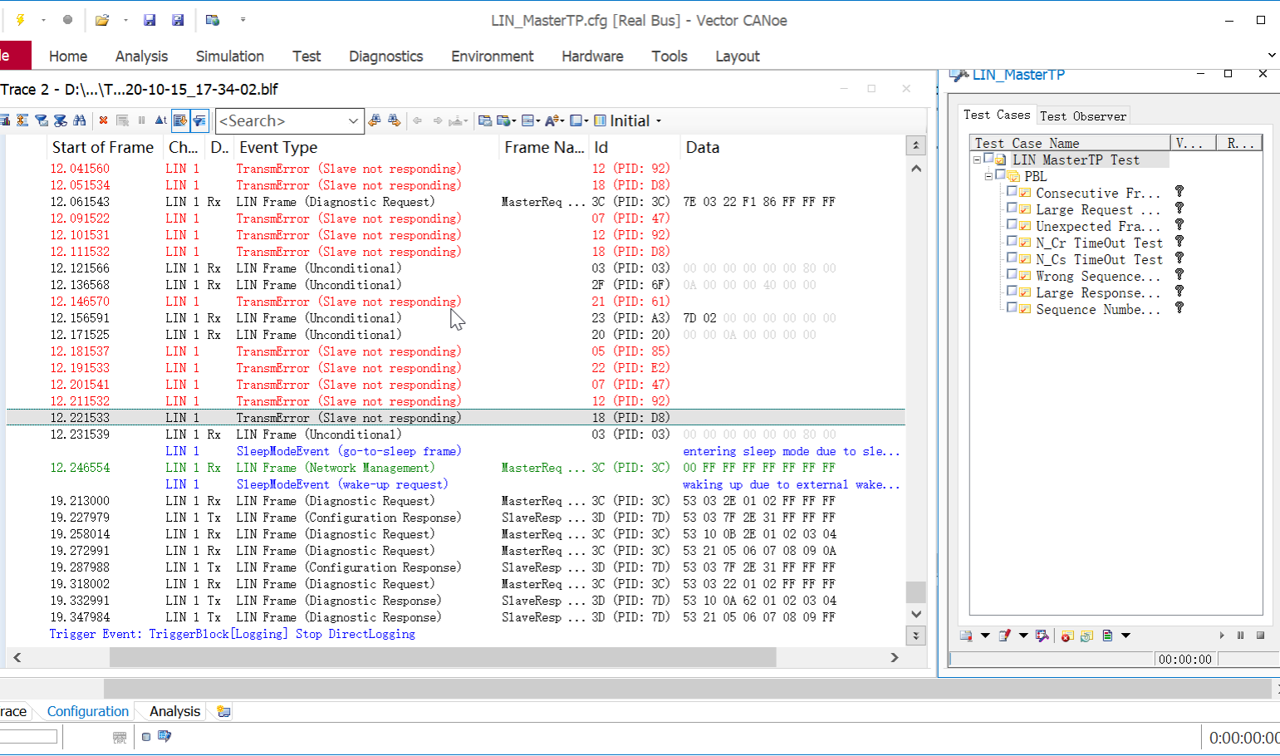Click the binoculars find icon in trace toolbar
This screenshot has width=1280, height=756.
(79, 120)
